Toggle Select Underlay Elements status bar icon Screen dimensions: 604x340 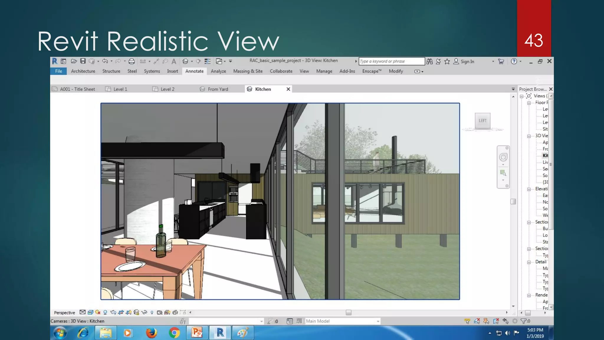[x=477, y=321]
